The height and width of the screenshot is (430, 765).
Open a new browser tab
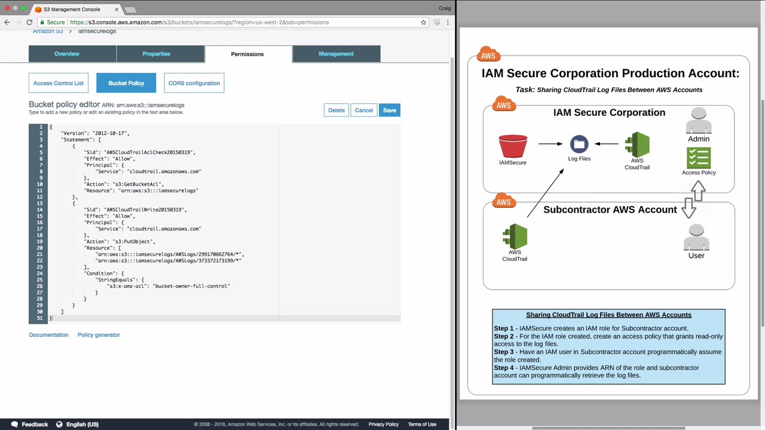(130, 10)
